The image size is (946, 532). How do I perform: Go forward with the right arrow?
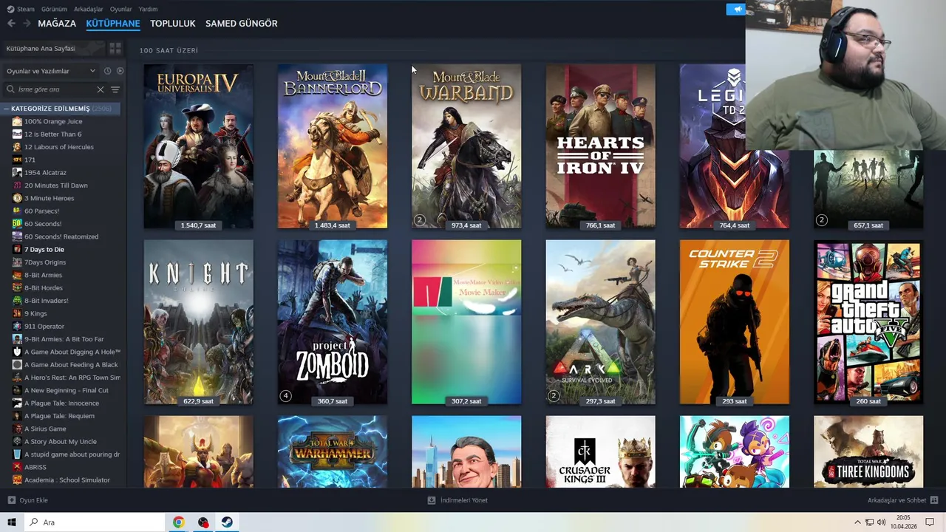[x=27, y=24]
